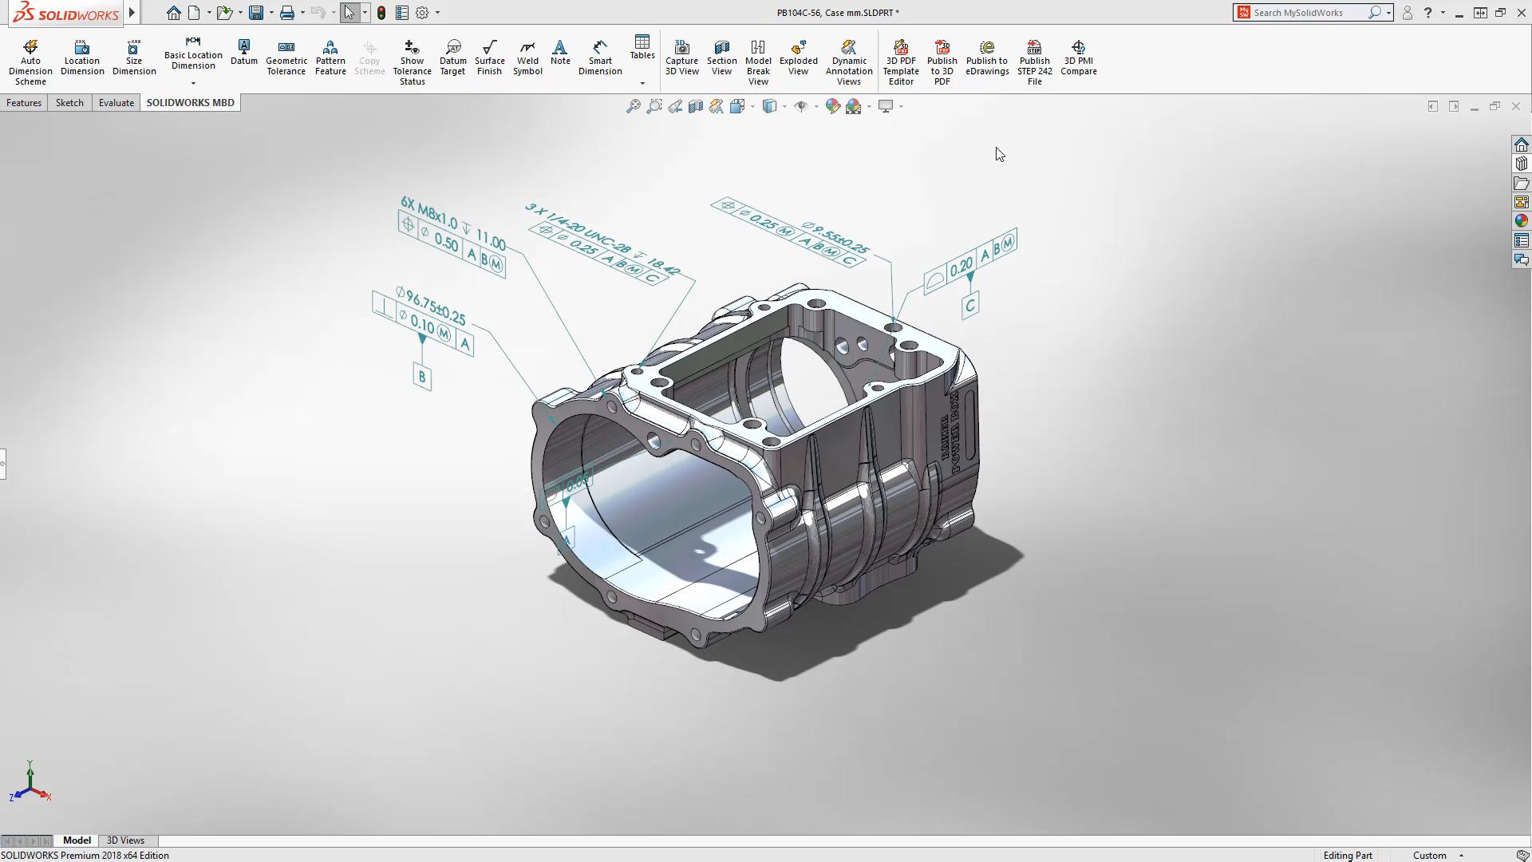Toggle Show Tolerance Status
The height and width of the screenshot is (862, 1532).
click(x=412, y=62)
